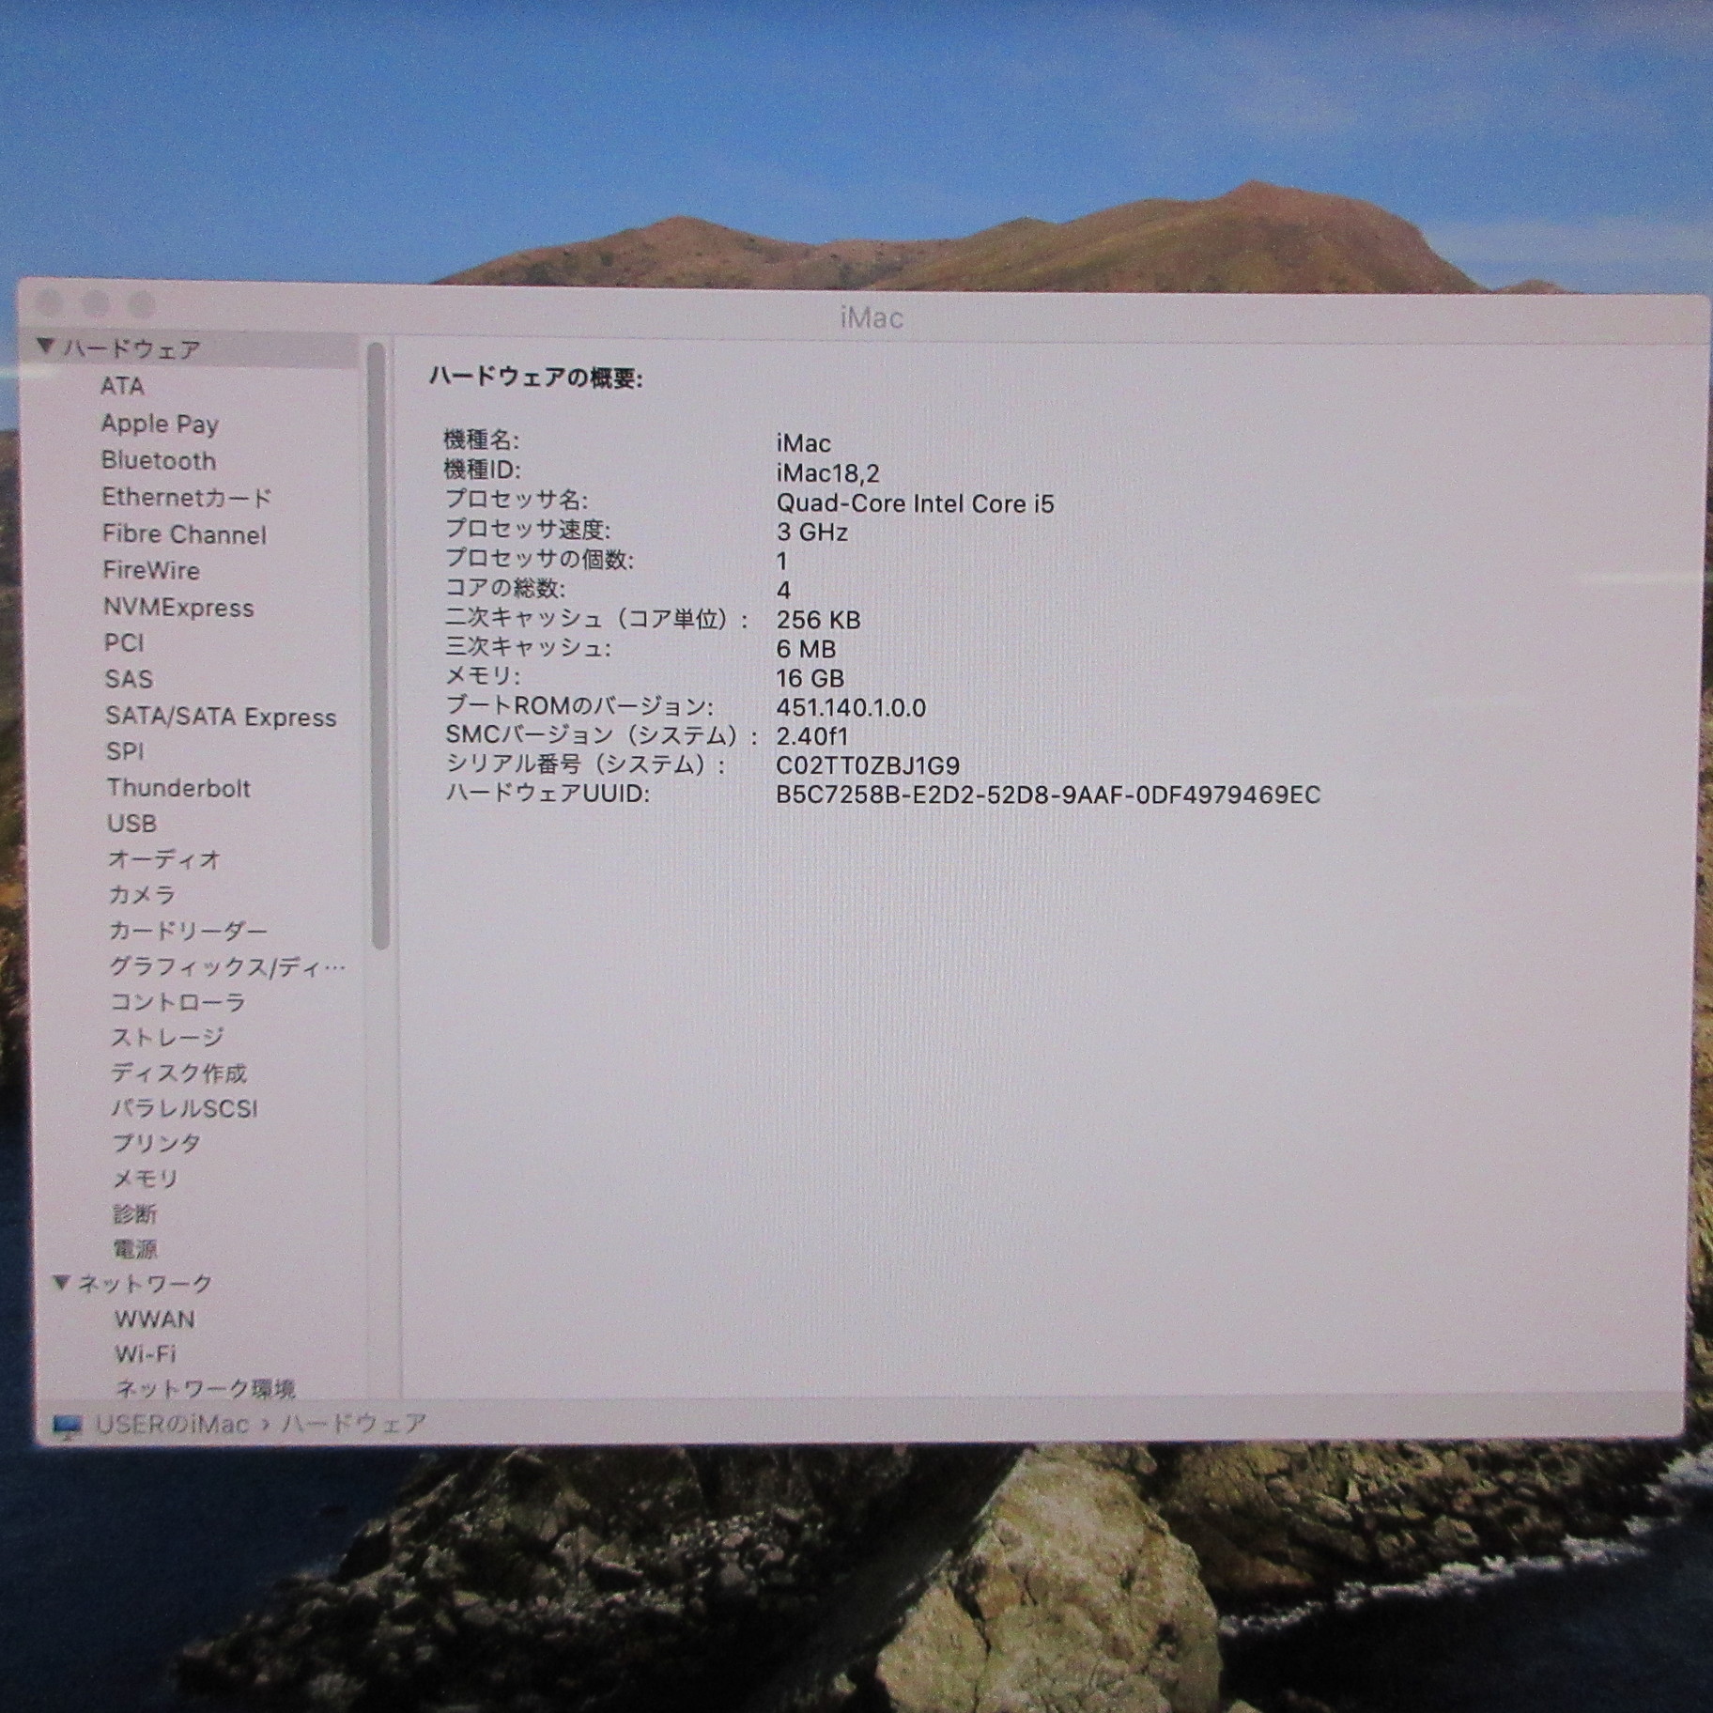1713x1713 pixels.
Task: Select カメラ in the sidebar
Action: [x=142, y=895]
